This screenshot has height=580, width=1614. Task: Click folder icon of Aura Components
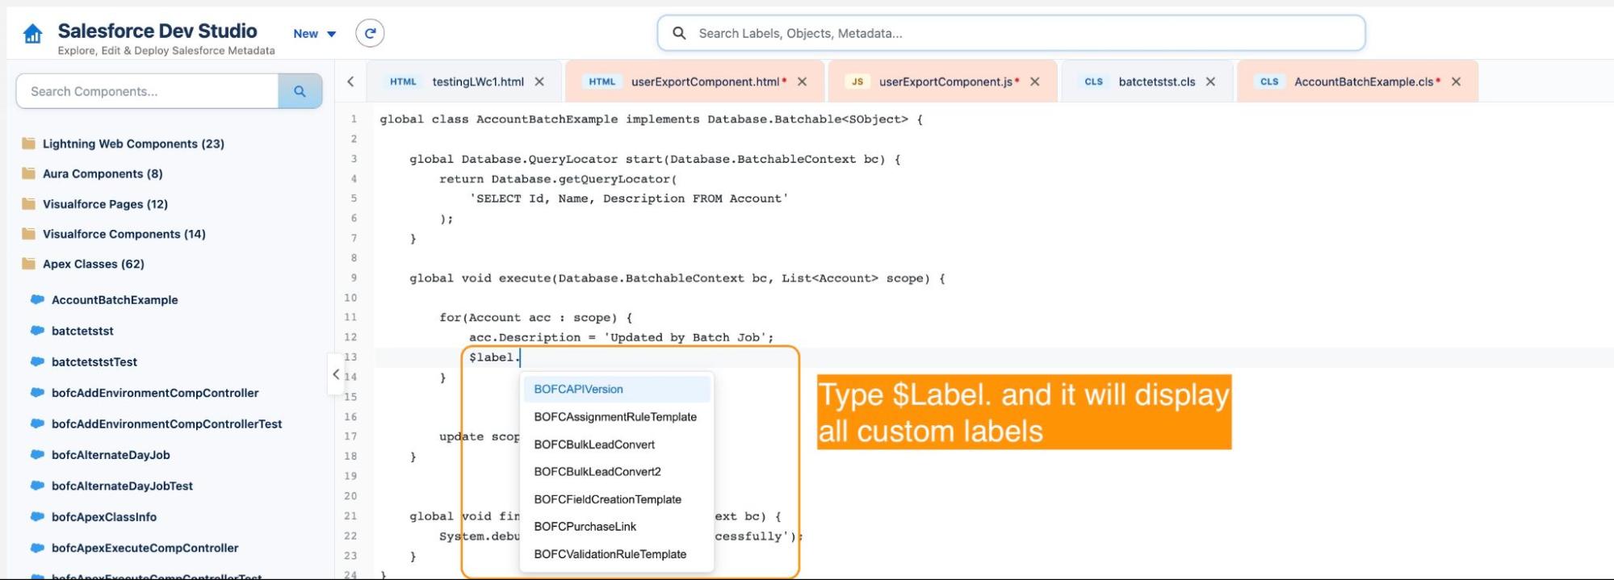29,173
